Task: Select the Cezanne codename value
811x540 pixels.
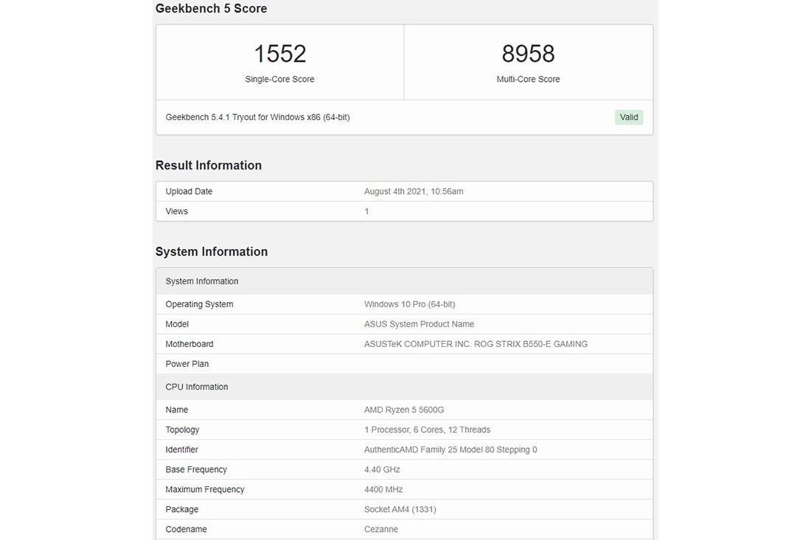Action: [x=380, y=529]
